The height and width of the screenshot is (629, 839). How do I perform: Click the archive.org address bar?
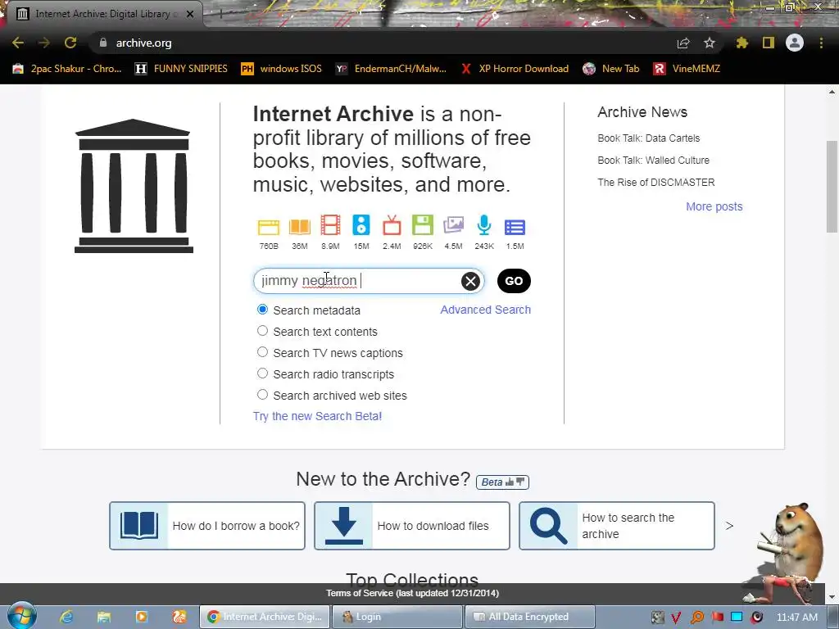385,43
